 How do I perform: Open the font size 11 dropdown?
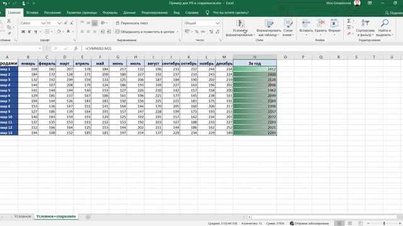click(x=59, y=23)
